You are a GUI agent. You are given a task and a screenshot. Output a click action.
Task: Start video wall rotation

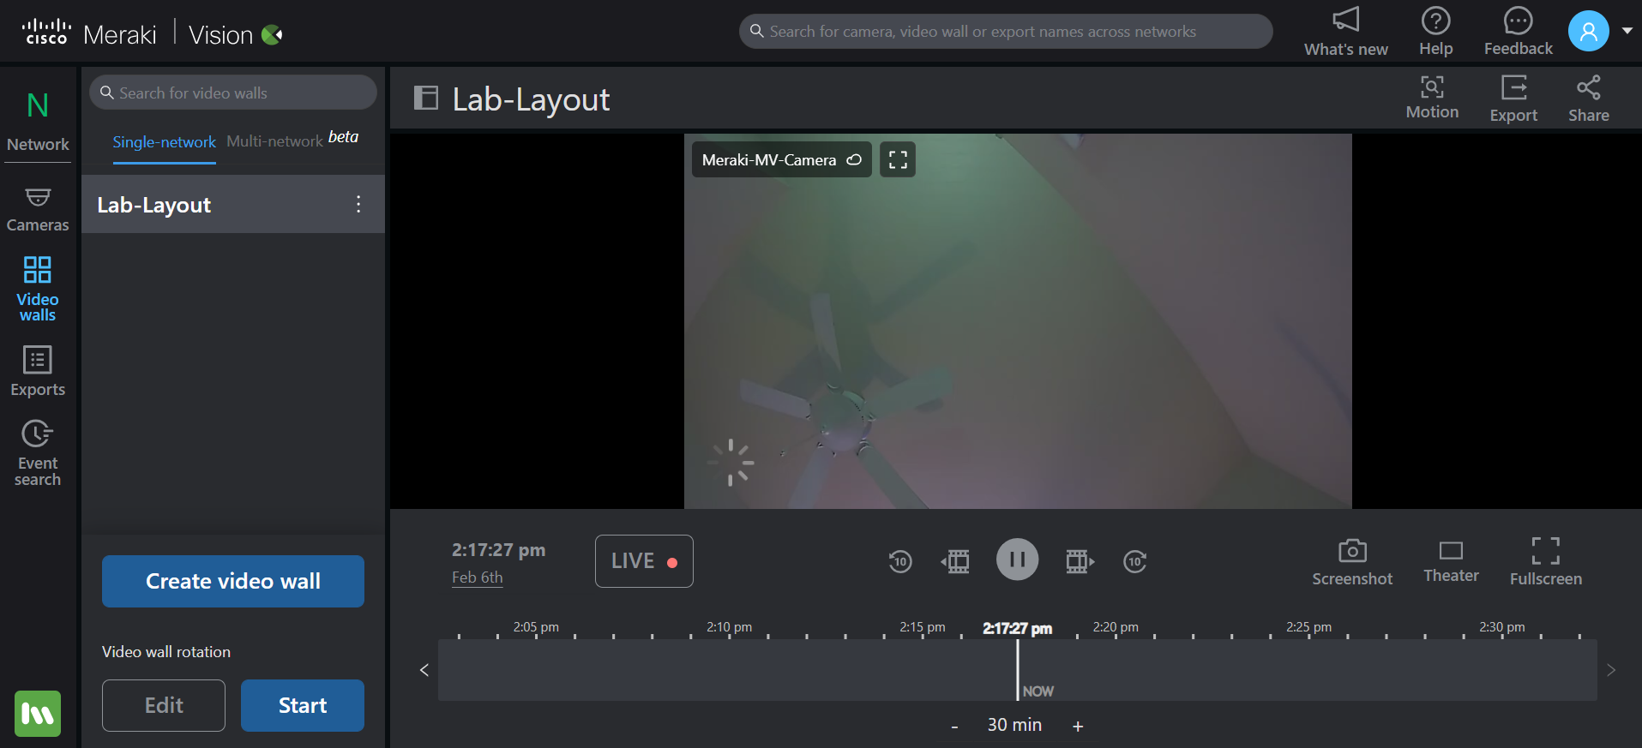click(x=303, y=705)
